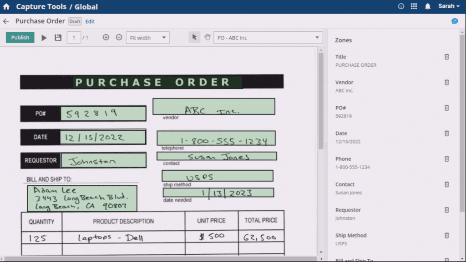
Task: Delete the PO# zone
Action: tap(446, 108)
